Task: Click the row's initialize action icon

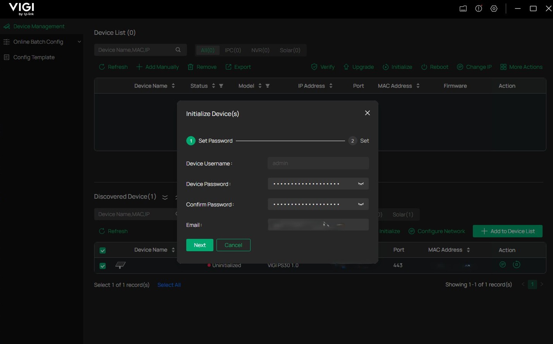Action: coord(516,265)
